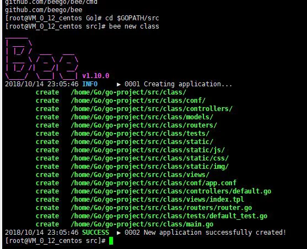Click the green terminal cursor block

pos(111,241)
